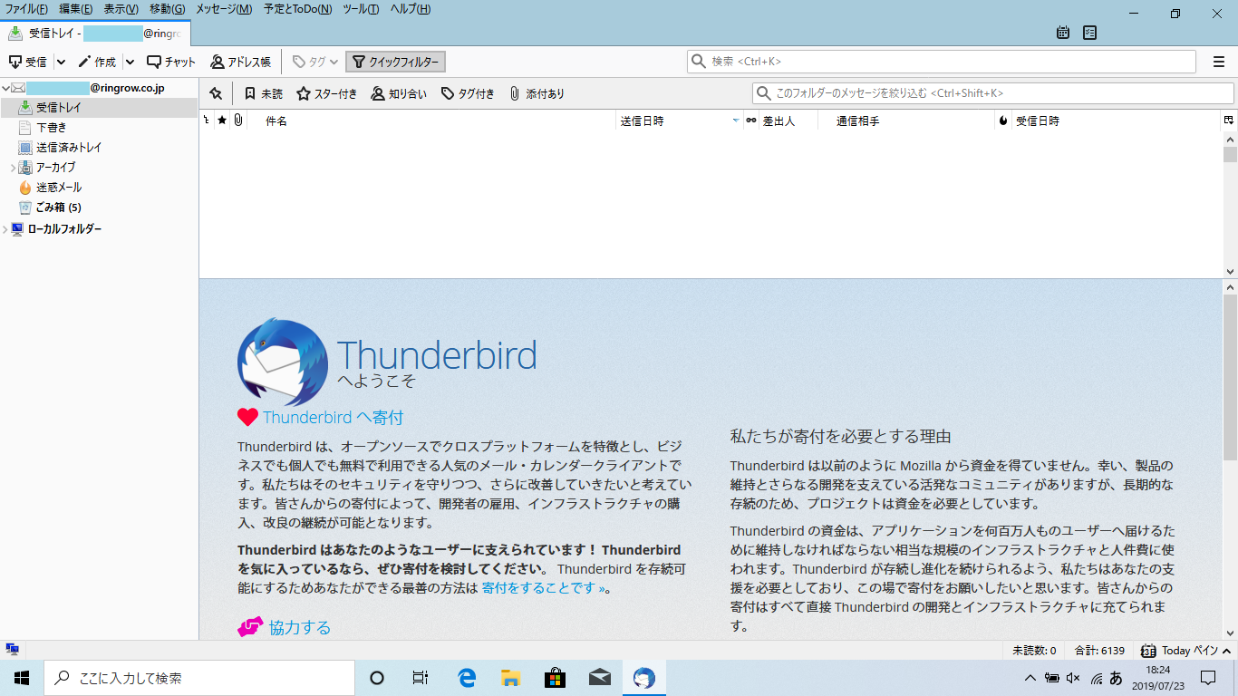
Task: Toggle the Today ペイン button
Action: [1187, 651]
